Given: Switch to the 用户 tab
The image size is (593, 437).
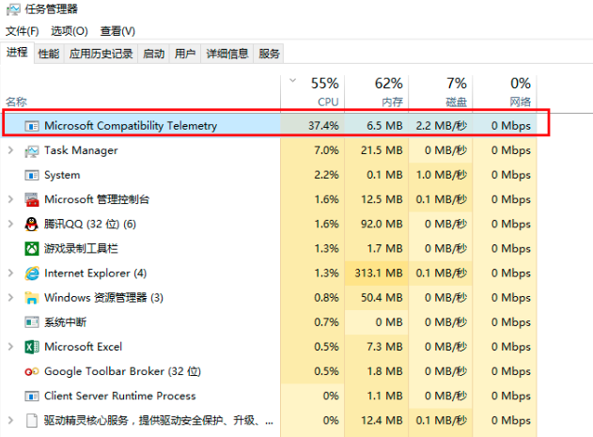Looking at the screenshot, I should click(x=185, y=54).
